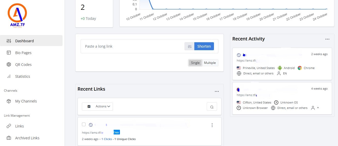Click the Chrome icon in Prineville activity
This screenshot has width=338, height=146.
(x=300, y=68)
